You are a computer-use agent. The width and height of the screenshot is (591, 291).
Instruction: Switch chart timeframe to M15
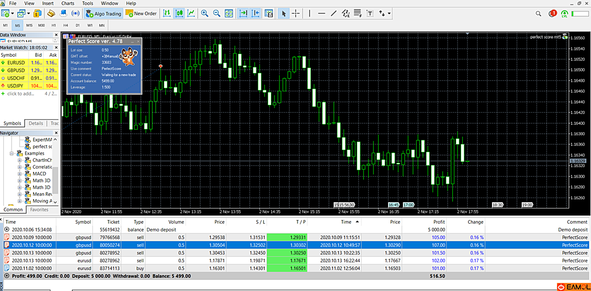[x=29, y=25]
